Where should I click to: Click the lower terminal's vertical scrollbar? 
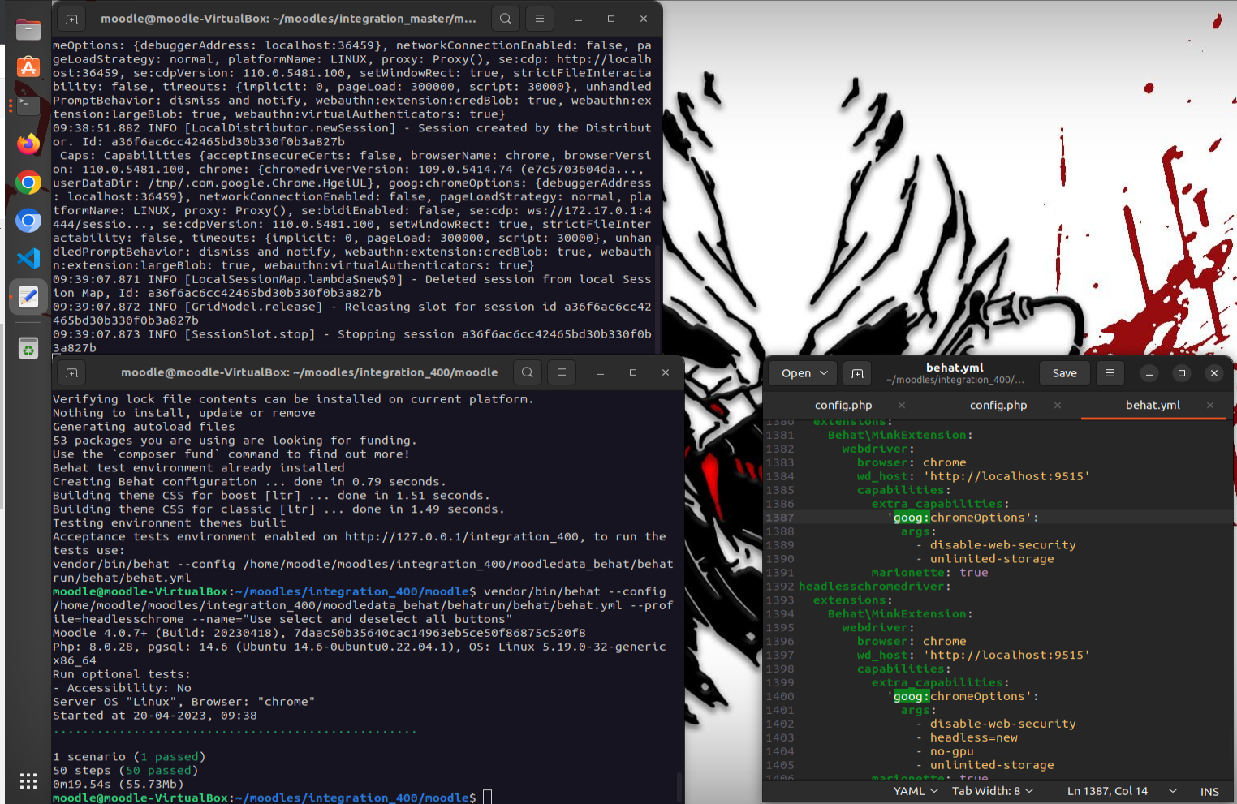[679, 785]
